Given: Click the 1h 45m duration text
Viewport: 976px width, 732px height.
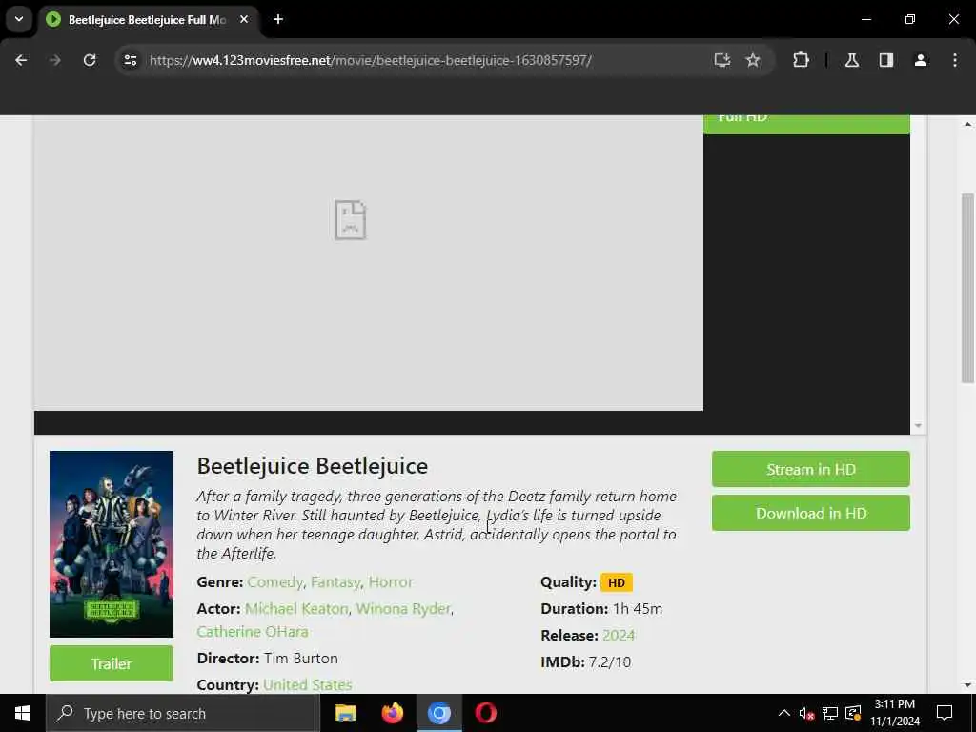Looking at the screenshot, I should [x=638, y=608].
